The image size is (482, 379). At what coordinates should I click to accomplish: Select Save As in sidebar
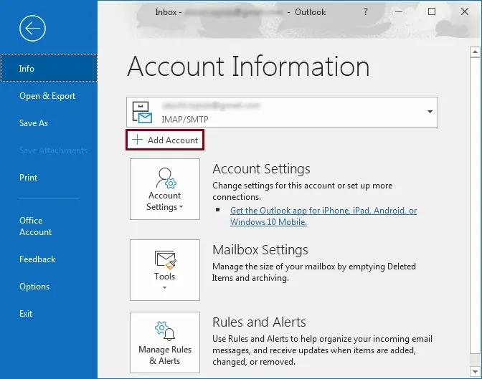34,123
